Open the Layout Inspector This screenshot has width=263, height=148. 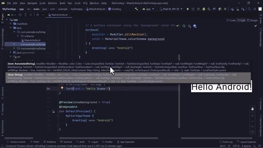click(x=247, y=142)
